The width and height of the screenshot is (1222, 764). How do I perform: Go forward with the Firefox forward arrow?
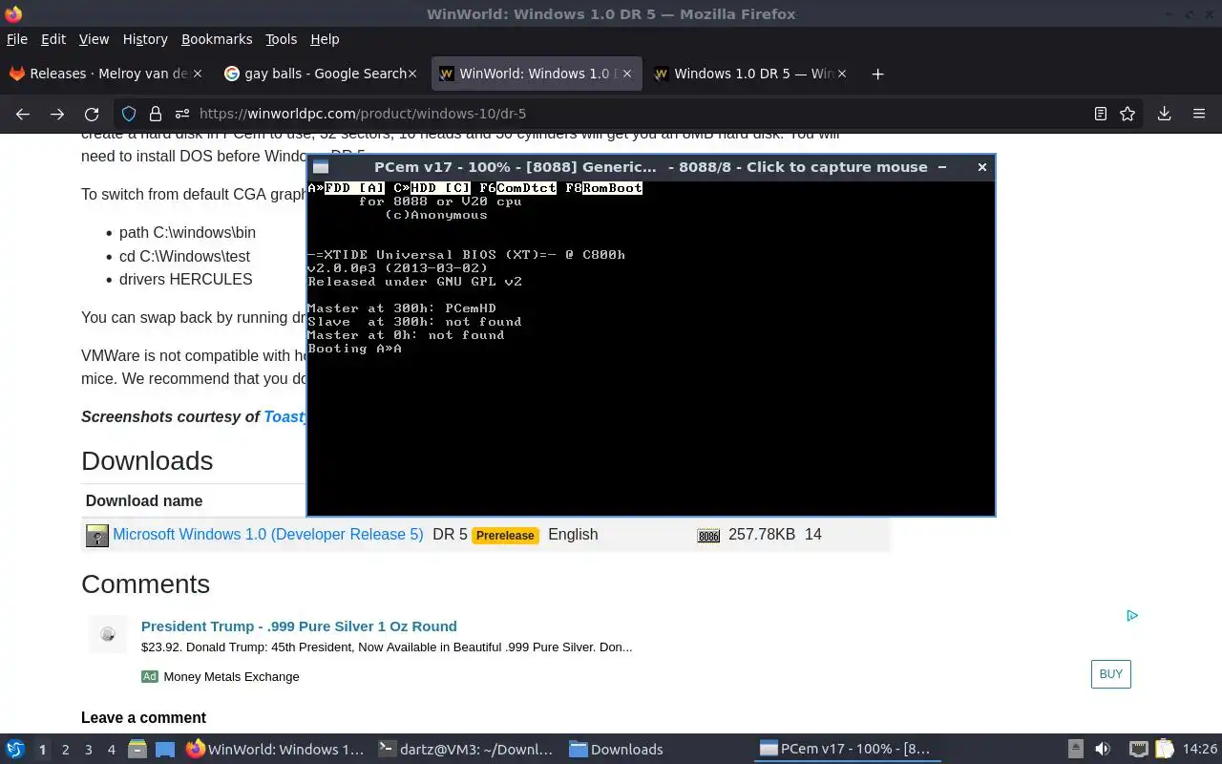pyautogui.click(x=57, y=114)
